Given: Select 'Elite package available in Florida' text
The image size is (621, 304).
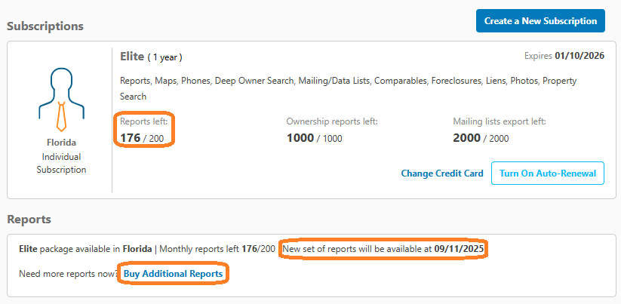Looking at the screenshot, I should click(x=85, y=250).
